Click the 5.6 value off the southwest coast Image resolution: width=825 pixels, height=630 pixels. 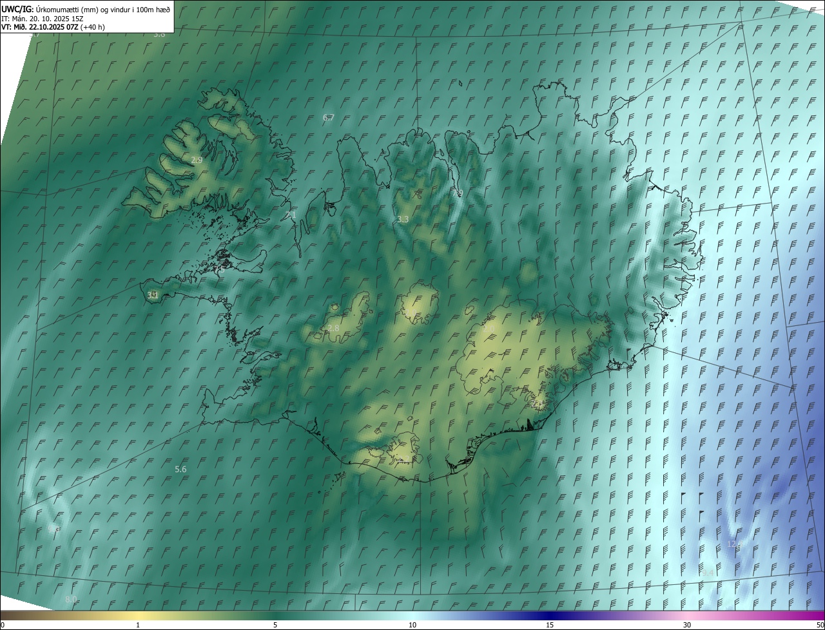(180, 469)
